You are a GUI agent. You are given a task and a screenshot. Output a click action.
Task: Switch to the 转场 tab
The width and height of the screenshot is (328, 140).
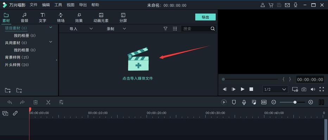[61, 18]
